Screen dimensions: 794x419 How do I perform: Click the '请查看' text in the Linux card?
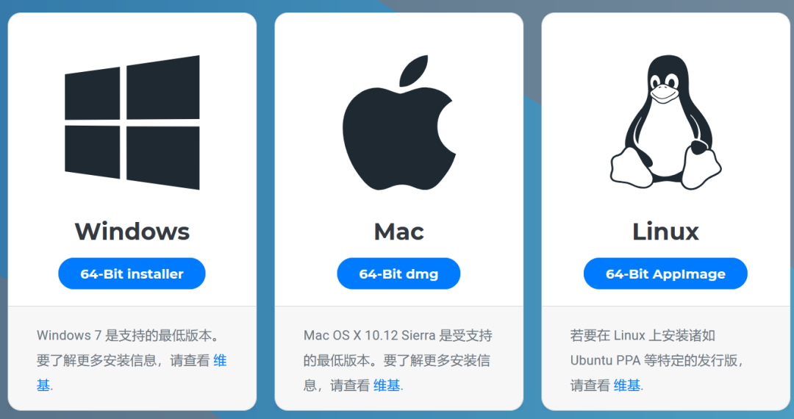[590, 386]
